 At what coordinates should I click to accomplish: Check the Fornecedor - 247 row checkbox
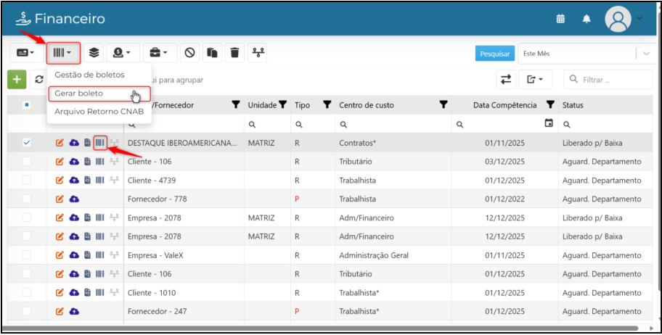(27, 311)
